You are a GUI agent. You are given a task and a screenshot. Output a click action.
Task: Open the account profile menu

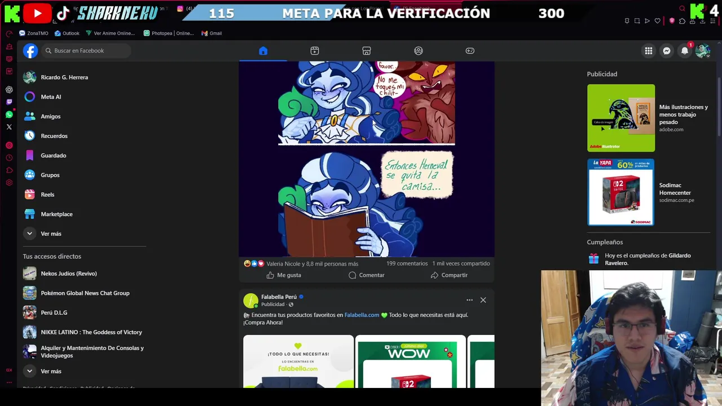[702, 51]
